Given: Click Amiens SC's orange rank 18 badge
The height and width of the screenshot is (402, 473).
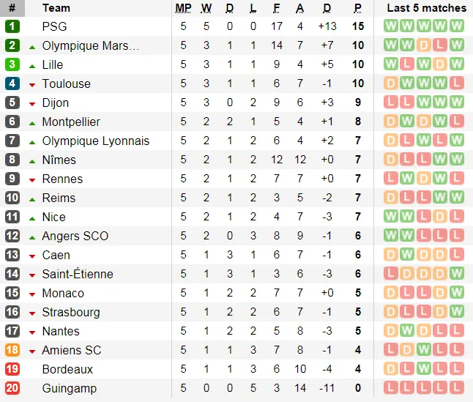Looking at the screenshot, I should pyautogui.click(x=12, y=350).
